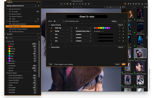Select ISO 800 and above smart album

17,31
